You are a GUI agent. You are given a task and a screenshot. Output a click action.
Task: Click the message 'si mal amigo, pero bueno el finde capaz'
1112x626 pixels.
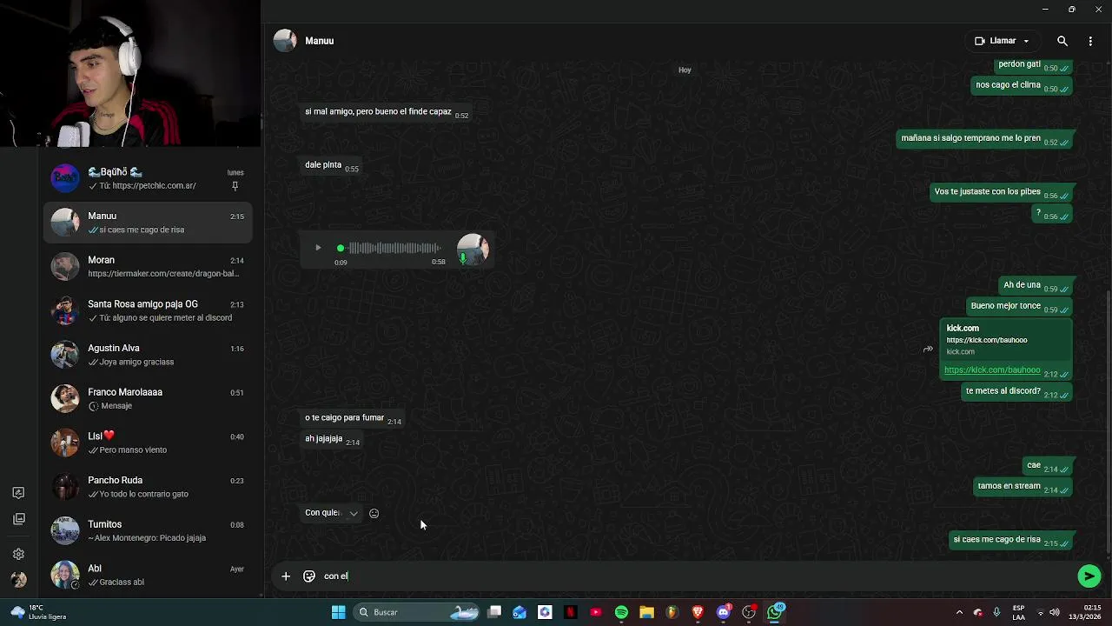pos(387,113)
